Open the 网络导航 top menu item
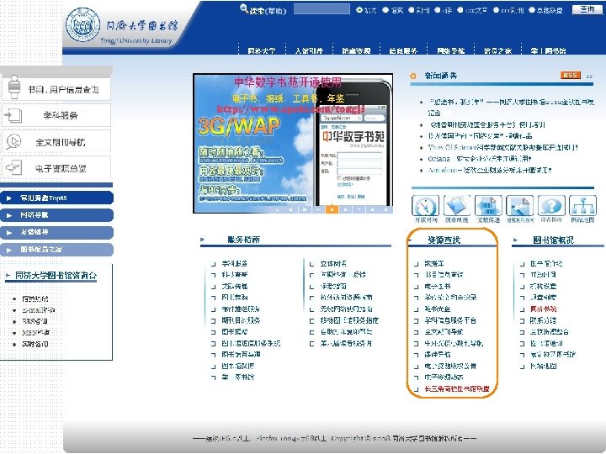The width and height of the screenshot is (606, 454). pos(450,50)
